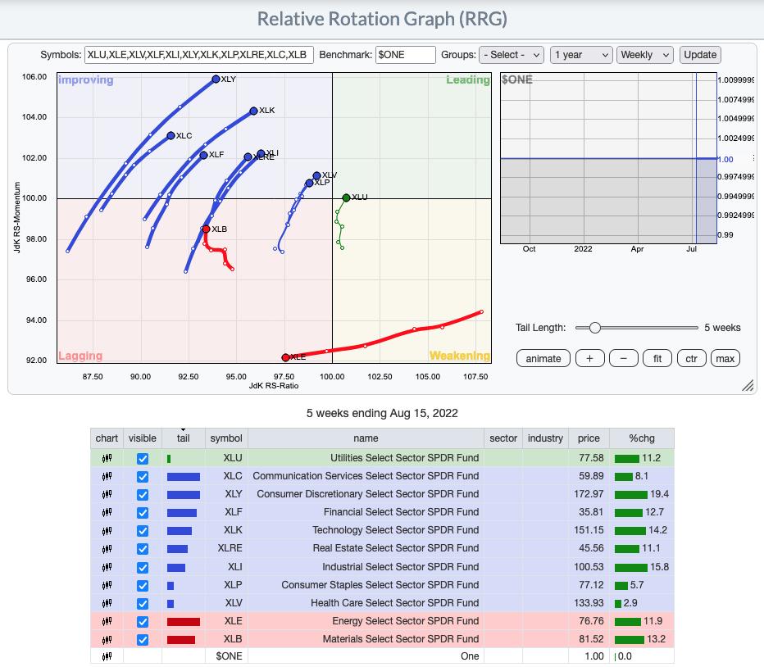Image resolution: width=764 pixels, height=667 pixels.
Task: Click the Tail Length slider handle
Action: pos(594,328)
